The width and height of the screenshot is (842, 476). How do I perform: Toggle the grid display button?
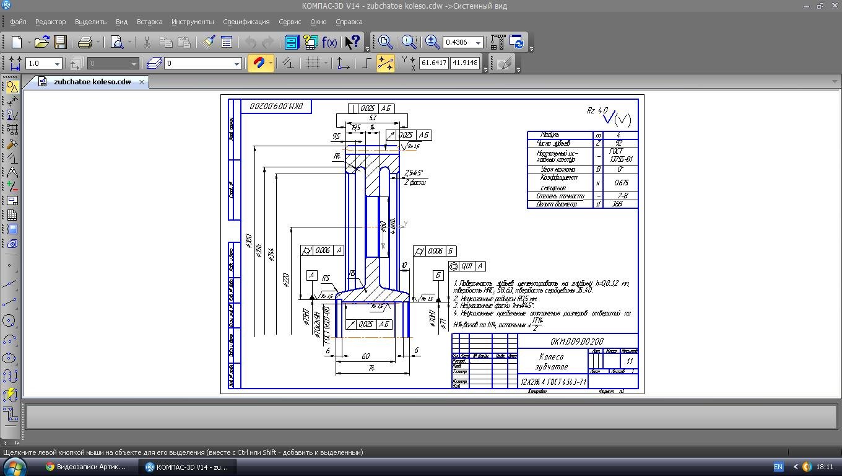coord(313,63)
